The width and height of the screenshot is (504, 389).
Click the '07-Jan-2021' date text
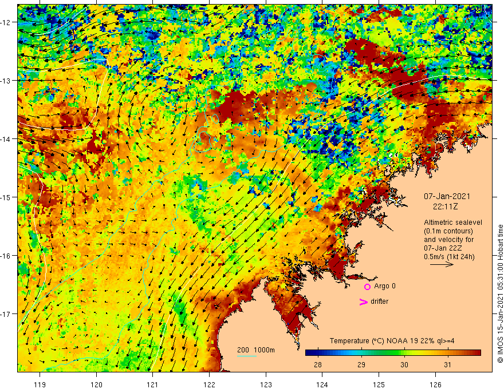[447, 196]
